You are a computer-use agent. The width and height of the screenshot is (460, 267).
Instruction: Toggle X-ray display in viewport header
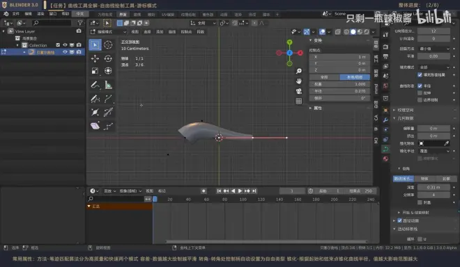point(337,31)
